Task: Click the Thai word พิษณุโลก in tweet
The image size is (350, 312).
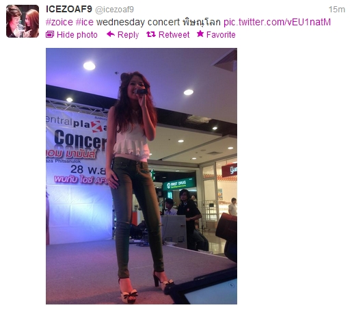Action: pyautogui.click(x=202, y=22)
